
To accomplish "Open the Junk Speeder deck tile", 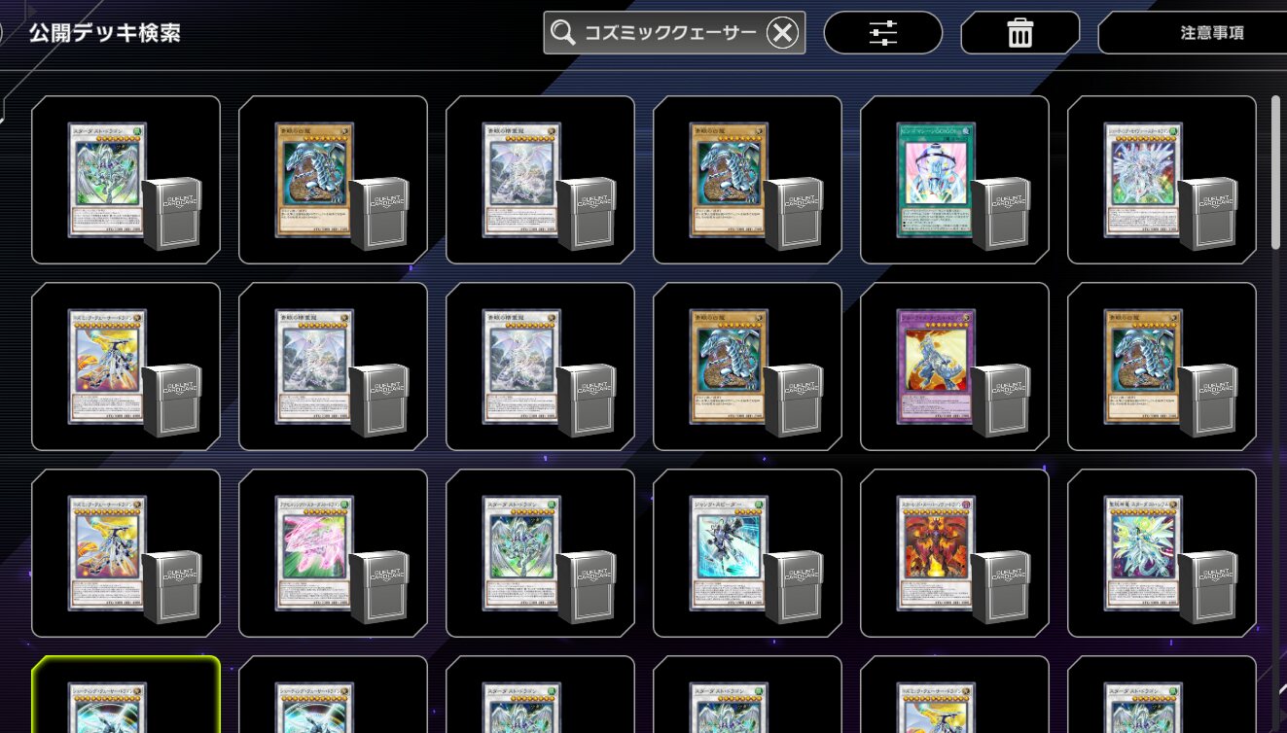I will [747, 553].
